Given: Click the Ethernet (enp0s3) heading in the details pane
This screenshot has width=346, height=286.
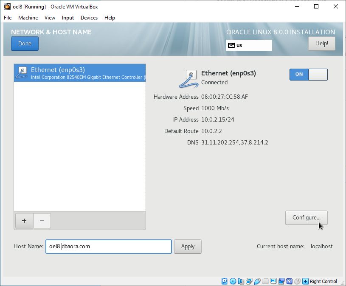Looking at the screenshot, I should pos(228,73).
